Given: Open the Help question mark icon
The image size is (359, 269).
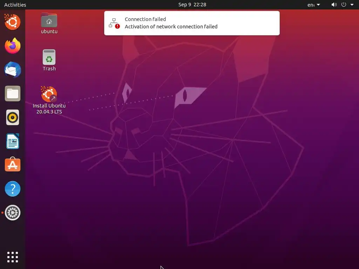Looking at the screenshot, I should [x=13, y=189].
